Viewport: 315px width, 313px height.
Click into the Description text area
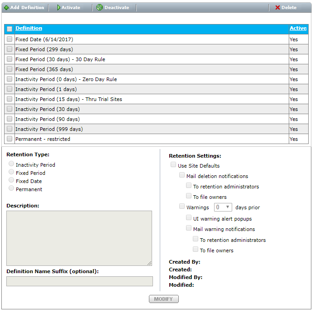coord(79,238)
